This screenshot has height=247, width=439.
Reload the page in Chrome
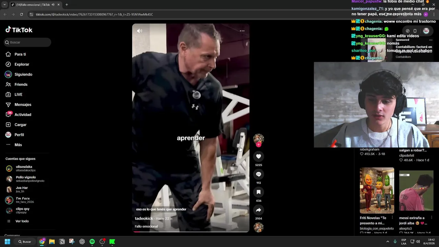(x=21, y=14)
